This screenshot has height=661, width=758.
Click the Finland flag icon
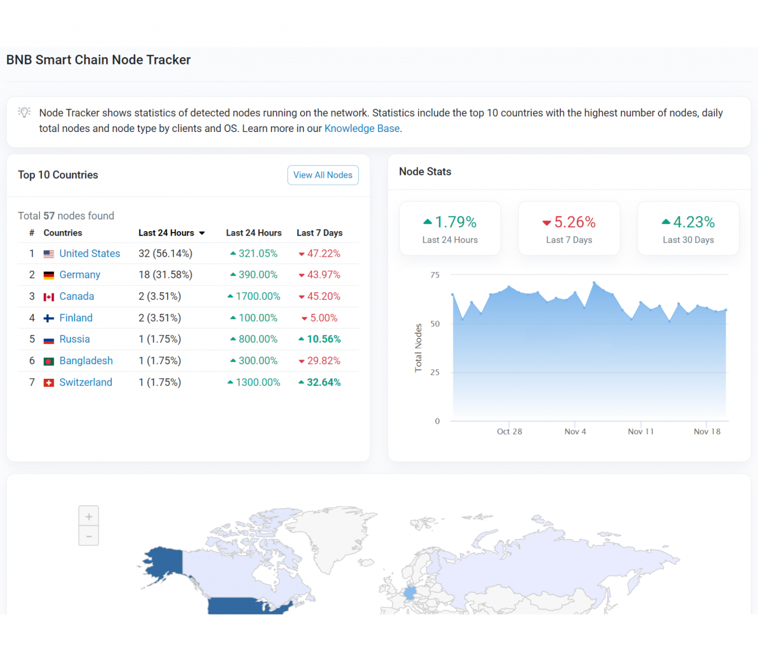(49, 318)
